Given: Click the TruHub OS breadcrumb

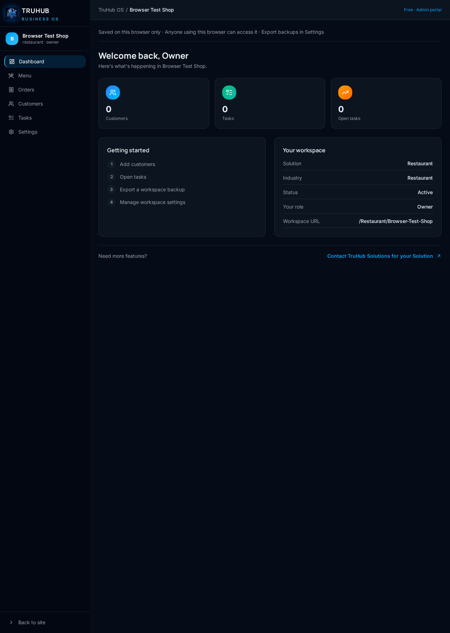Looking at the screenshot, I should point(111,10).
